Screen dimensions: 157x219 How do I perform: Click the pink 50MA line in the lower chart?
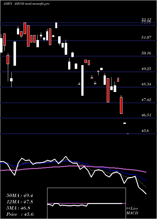73,166
